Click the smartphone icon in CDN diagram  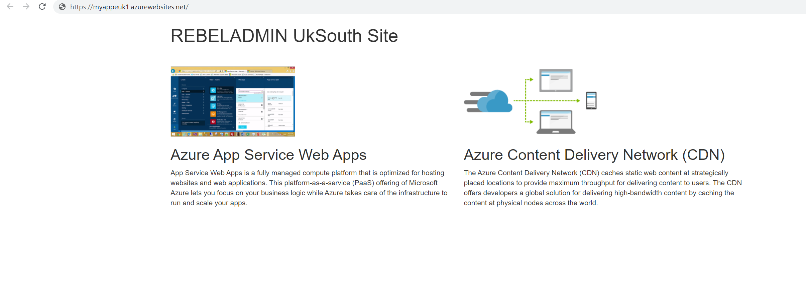pyautogui.click(x=591, y=101)
